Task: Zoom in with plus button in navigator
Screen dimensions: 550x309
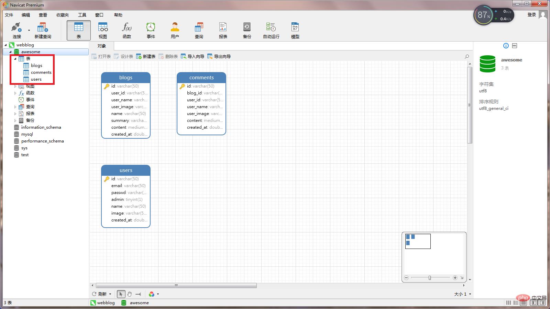Action: 455,278
